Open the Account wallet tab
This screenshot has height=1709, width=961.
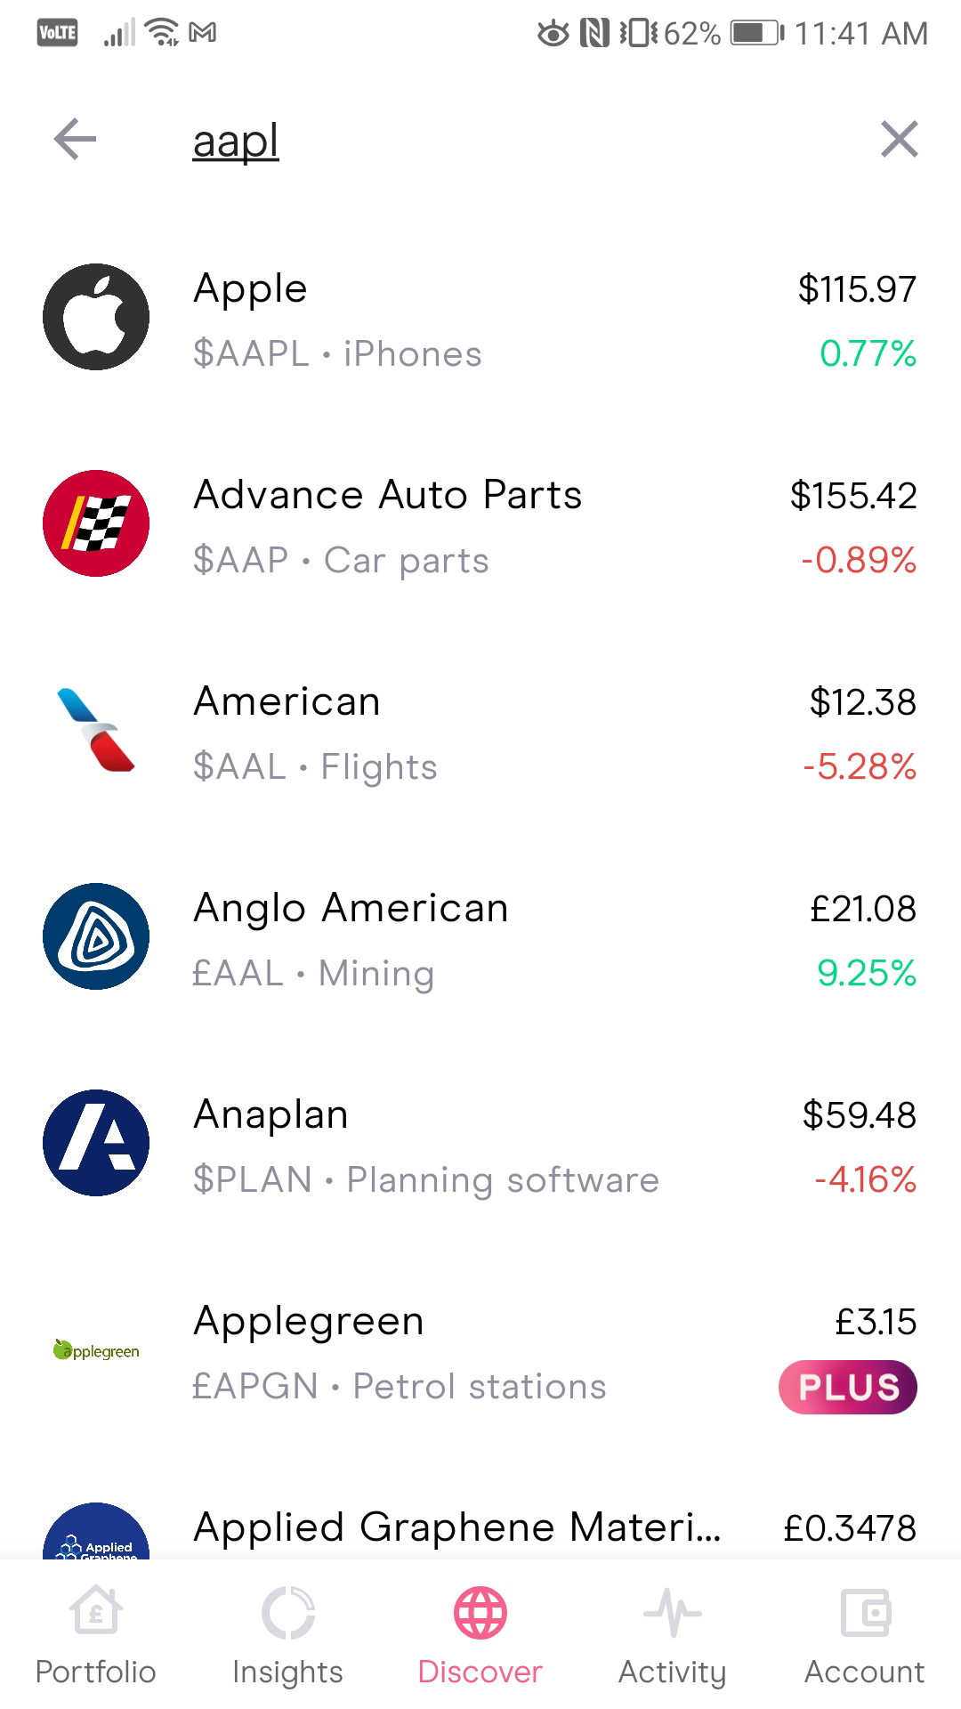pos(865,1636)
